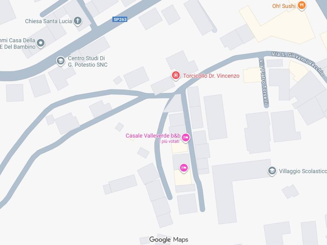Select the unlabeled pink lodging pin below Casale Valleverde

(x=184, y=168)
